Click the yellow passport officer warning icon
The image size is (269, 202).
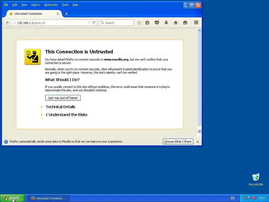click(x=33, y=57)
